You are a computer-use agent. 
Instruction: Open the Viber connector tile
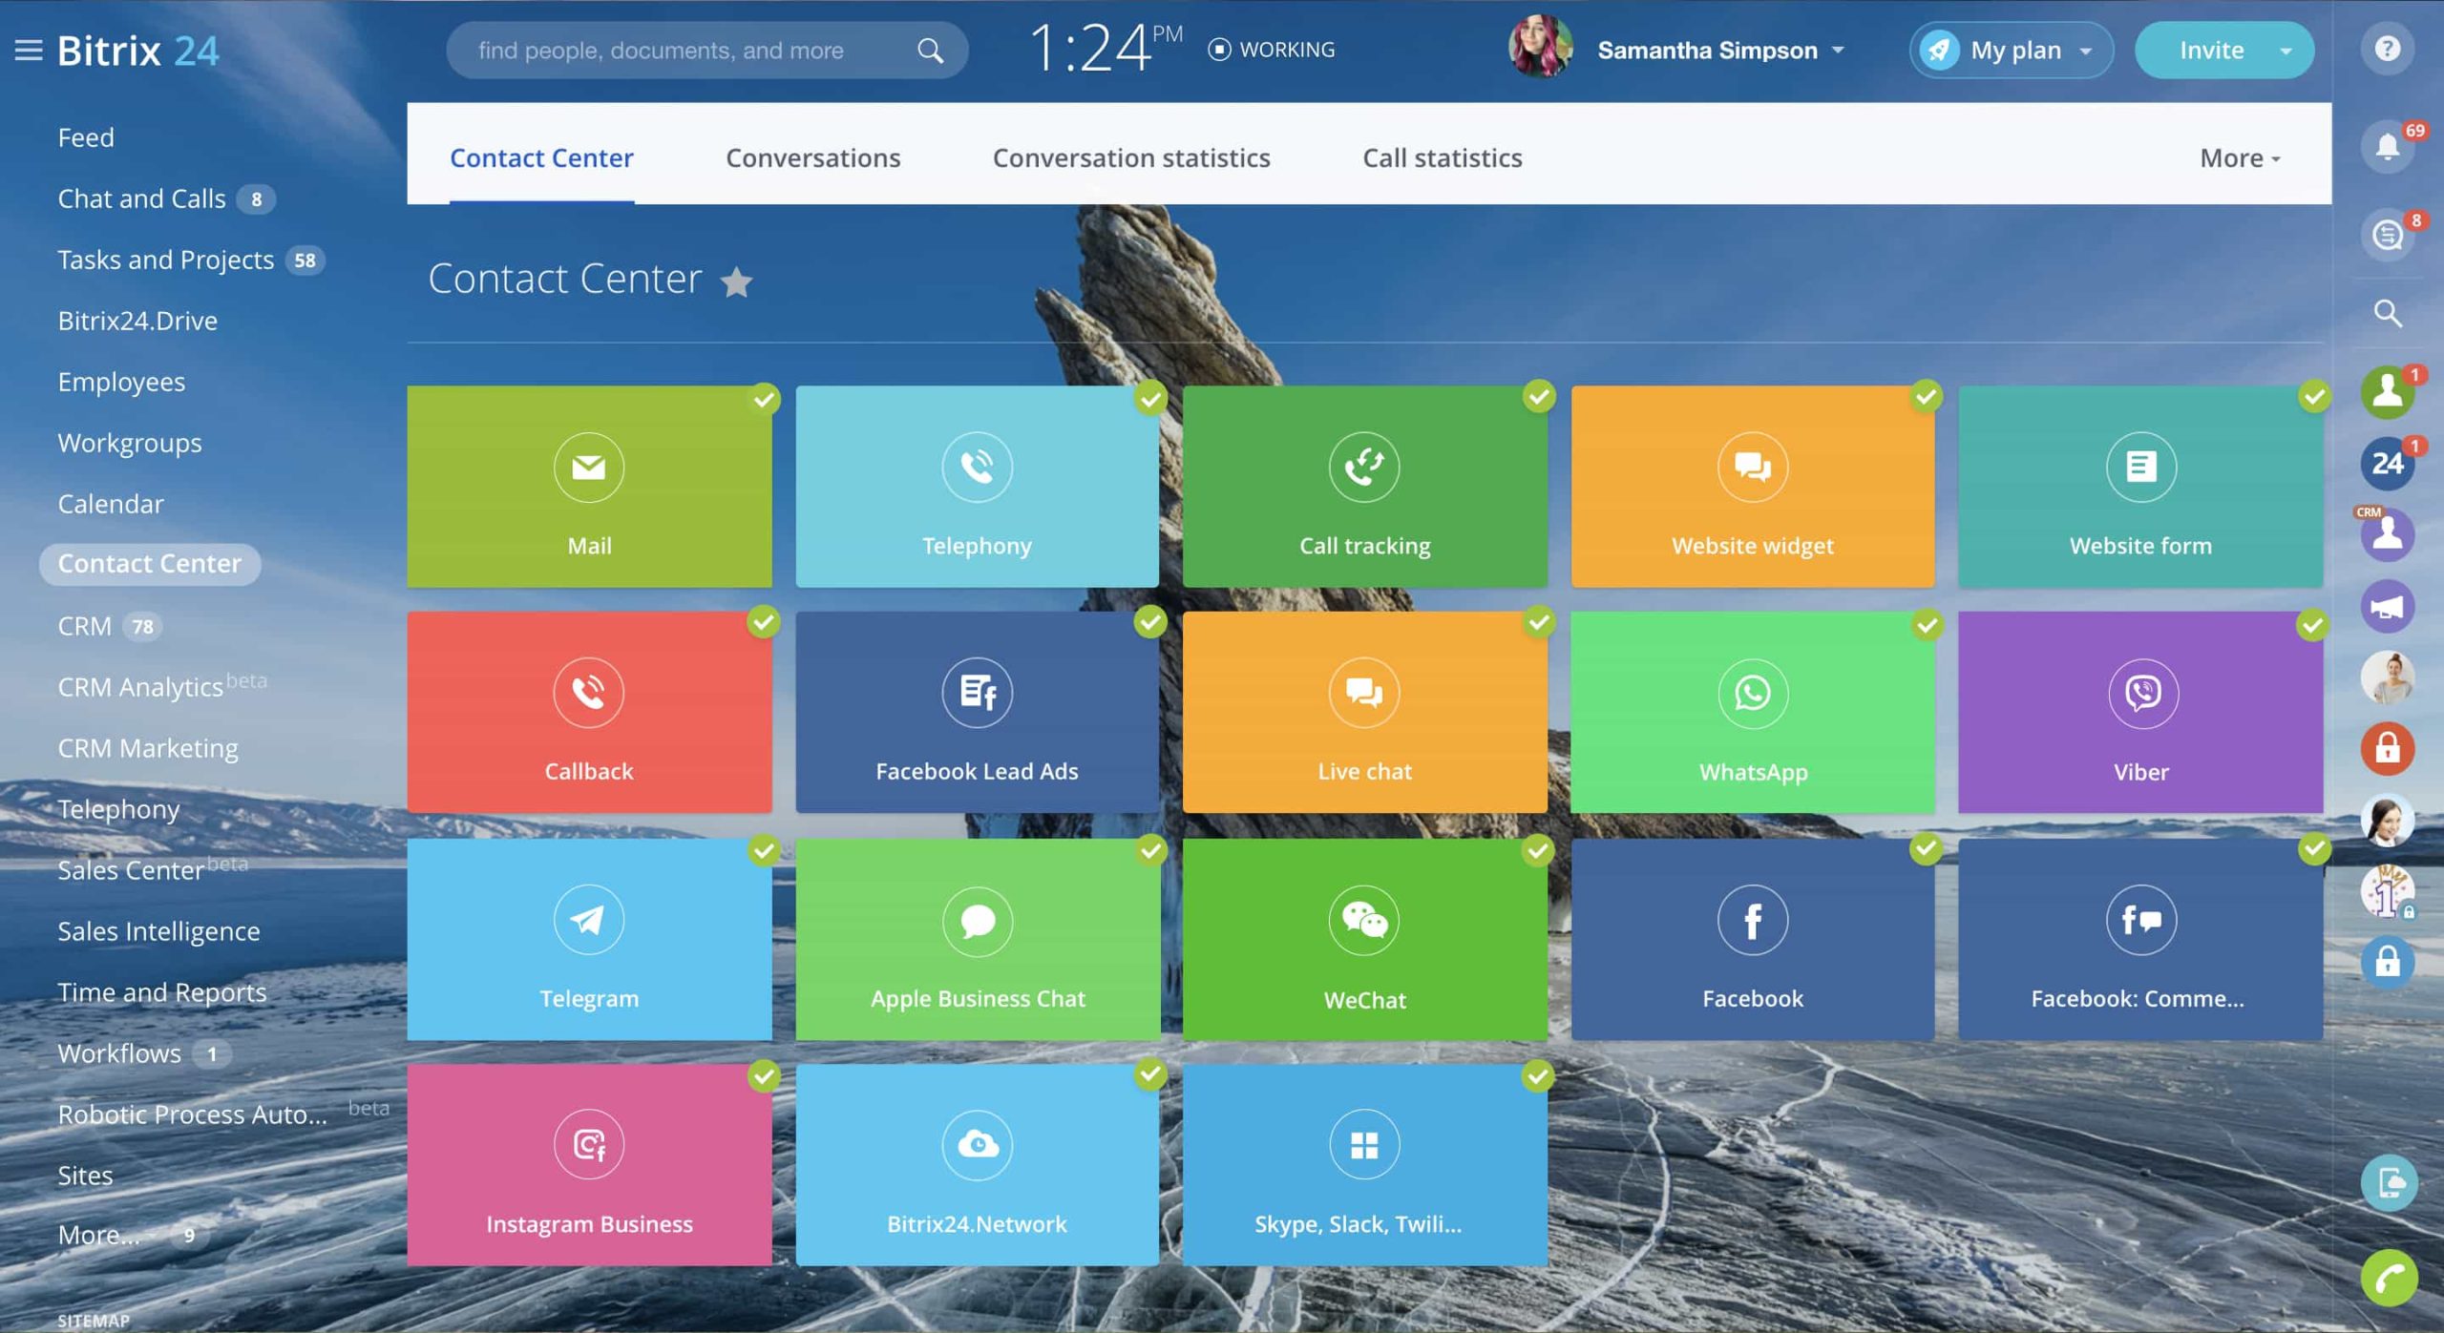click(2139, 712)
